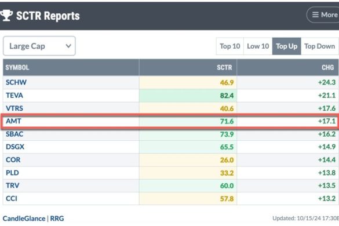Click AMT's SCTR value 71.6

coord(227,121)
